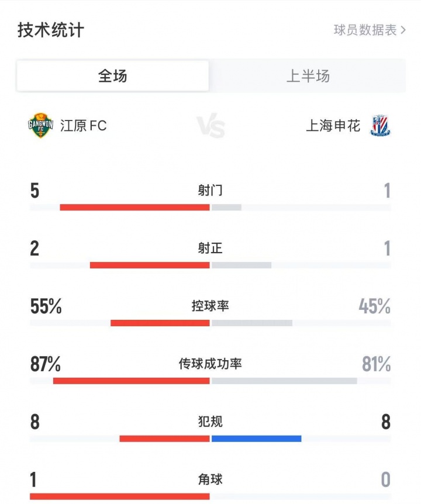Click the blue portion of the 犯规 bar
Viewport: 421px width, 504px height.
(x=256, y=437)
